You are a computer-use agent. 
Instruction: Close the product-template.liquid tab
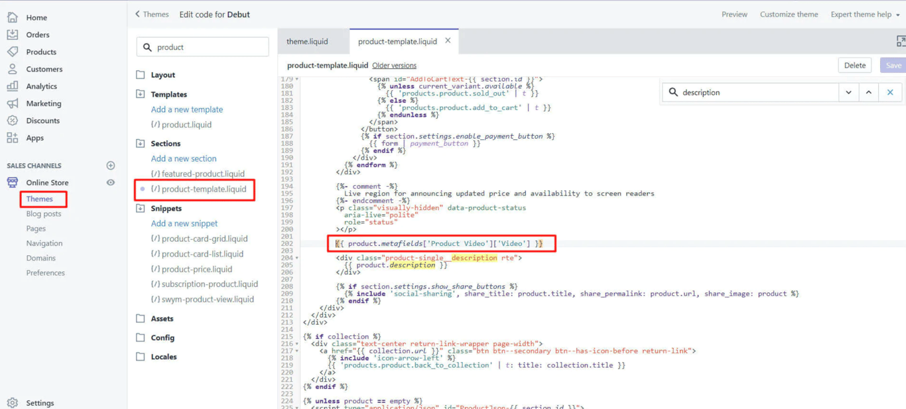pyautogui.click(x=448, y=40)
